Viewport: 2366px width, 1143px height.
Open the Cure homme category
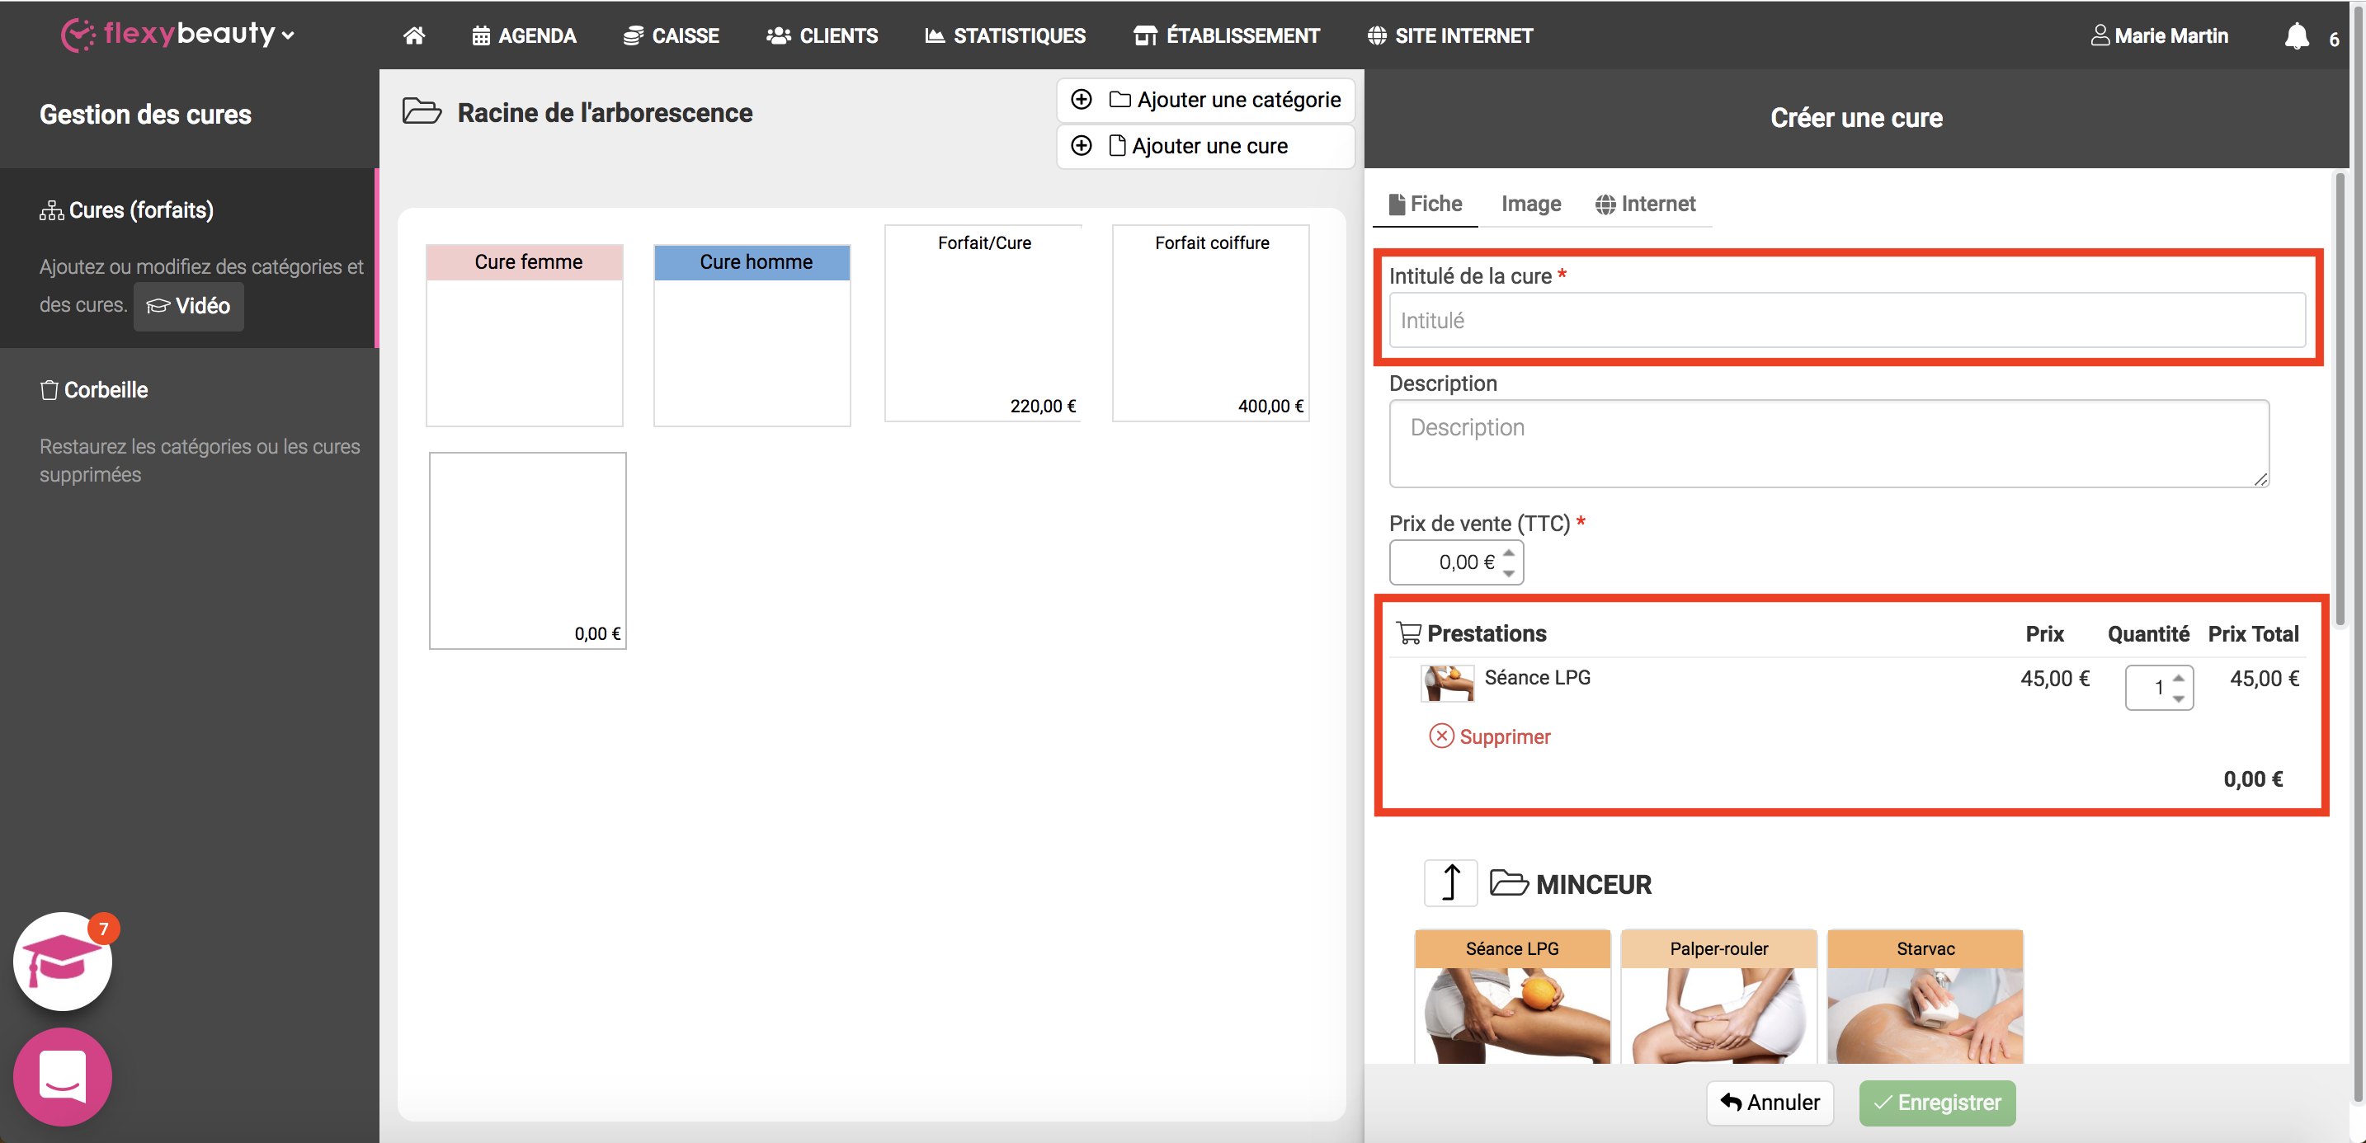click(x=752, y=335)
